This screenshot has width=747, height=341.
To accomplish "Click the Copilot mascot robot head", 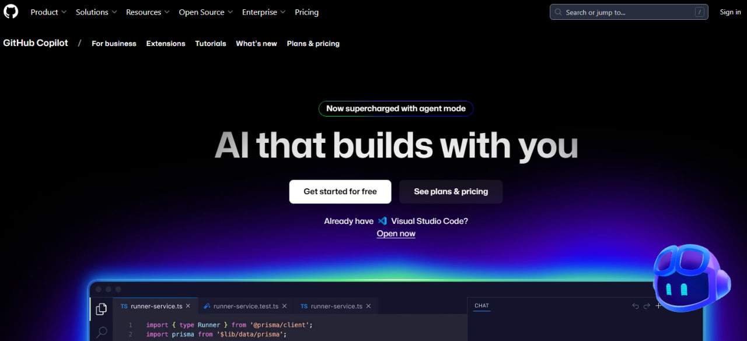I will 692,279.
